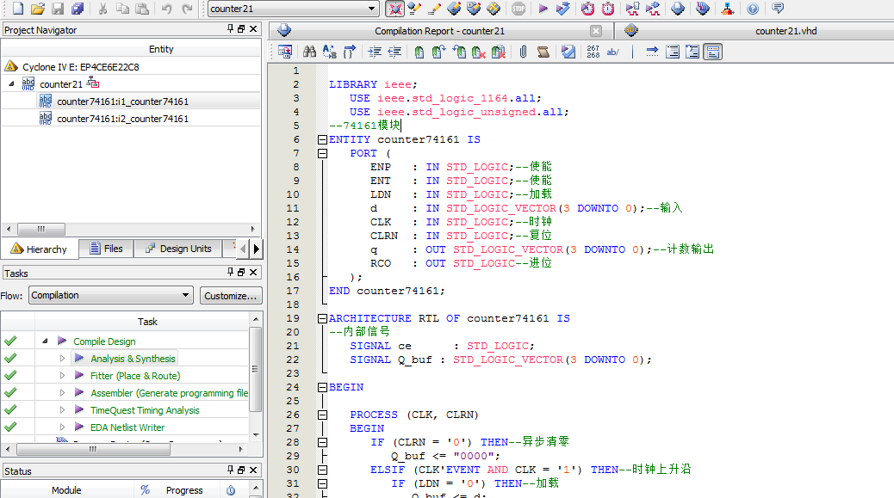This screenshot has height=498, width=894.
Task: Collapse the PROCESS code fold at line 26
Action: coord(322,415)
